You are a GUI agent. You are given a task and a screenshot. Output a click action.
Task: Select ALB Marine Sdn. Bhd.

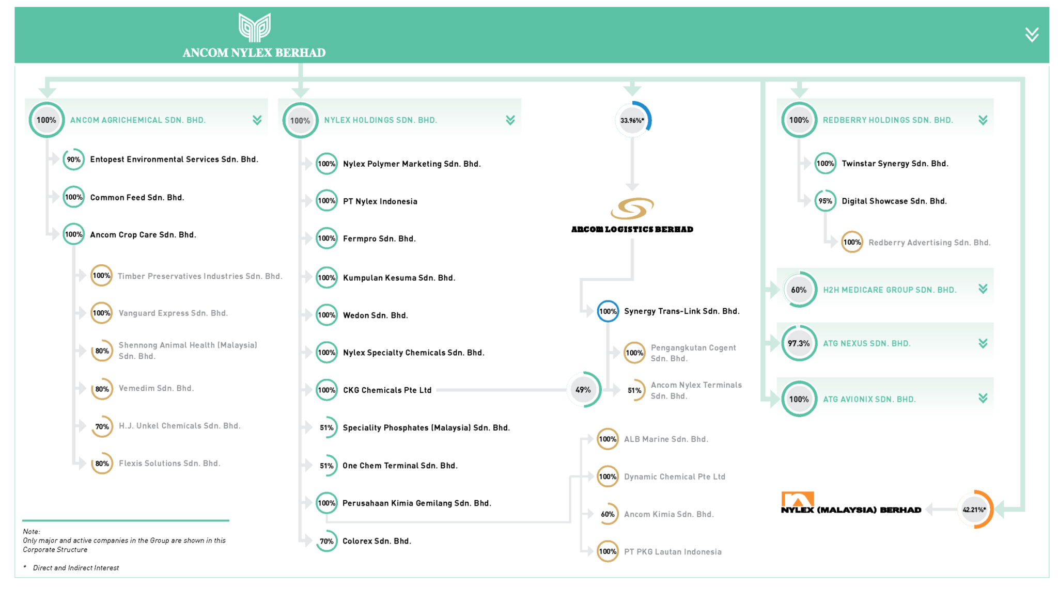pos(666,439)
